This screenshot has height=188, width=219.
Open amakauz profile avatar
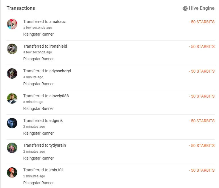(12, 24)
